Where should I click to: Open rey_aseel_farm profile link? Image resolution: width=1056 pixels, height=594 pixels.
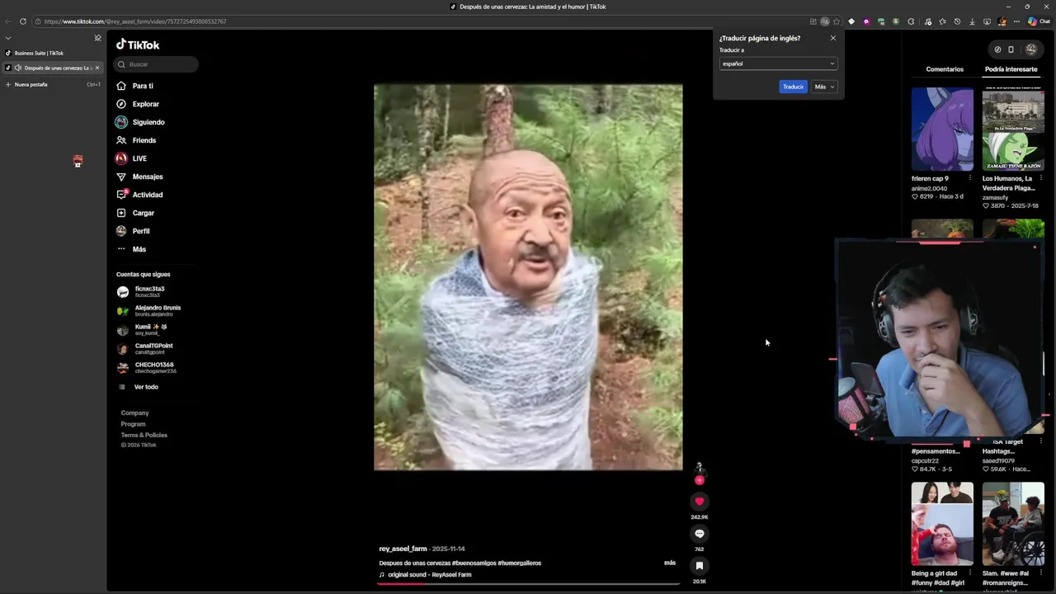point(403,549)
